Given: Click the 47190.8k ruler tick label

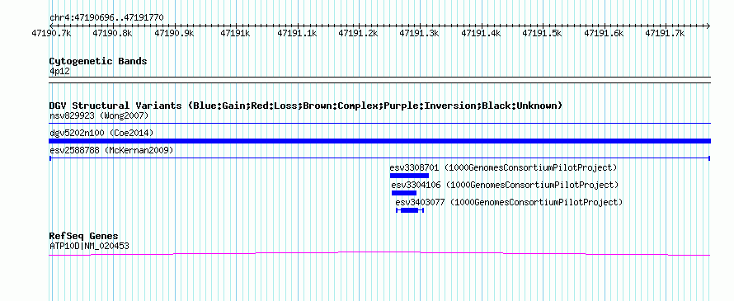Looking at the screenshot, I should [x=112, y=33].
